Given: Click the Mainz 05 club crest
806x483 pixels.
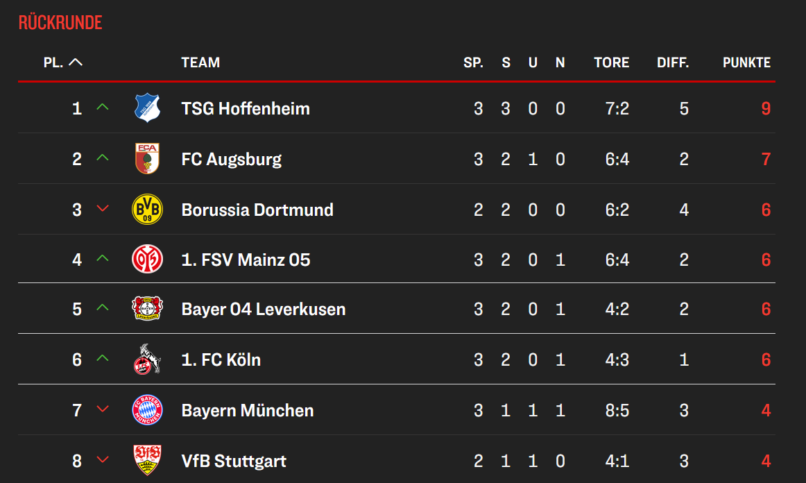Looking at the screenshot, I should (x=147, y=260).
